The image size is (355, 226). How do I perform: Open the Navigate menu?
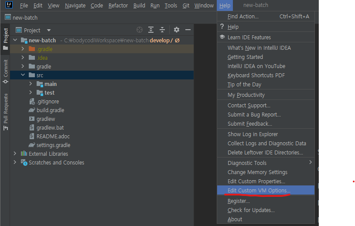(75, 5)
